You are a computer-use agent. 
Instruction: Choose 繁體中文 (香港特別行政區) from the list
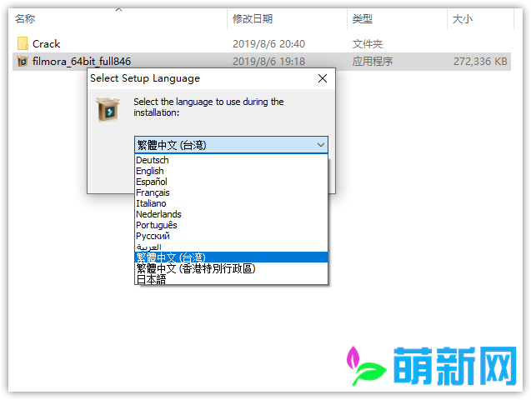(x=231, y=268)
